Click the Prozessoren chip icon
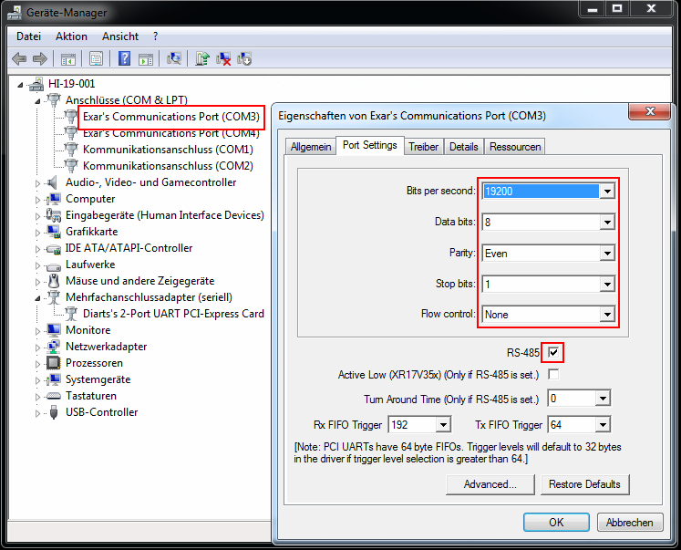The width and height of the screenshot is (681, 550). coord(54,363)
